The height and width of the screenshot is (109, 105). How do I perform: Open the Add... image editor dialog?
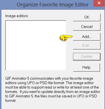87,37
